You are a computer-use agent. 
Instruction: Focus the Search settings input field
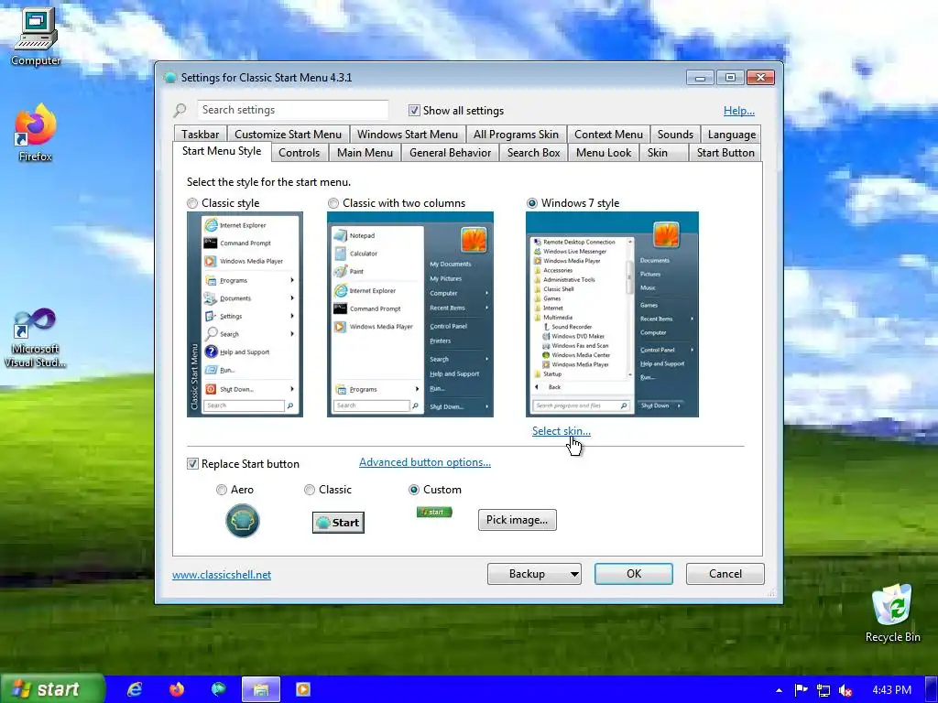pos(292,110)
